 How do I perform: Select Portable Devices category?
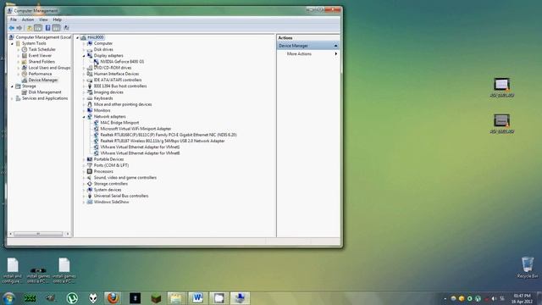pos(108,159)
